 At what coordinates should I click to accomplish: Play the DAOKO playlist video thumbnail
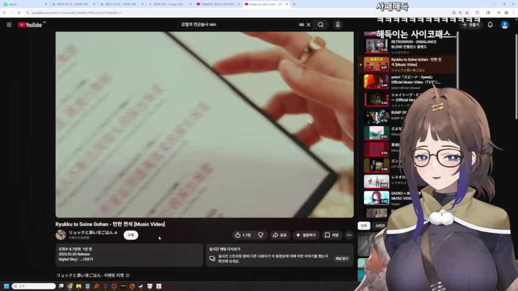coord(377,197)
